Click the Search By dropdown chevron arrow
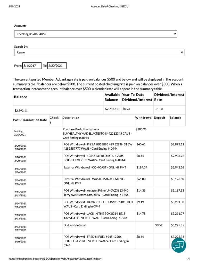 click(x=182, y=52)
